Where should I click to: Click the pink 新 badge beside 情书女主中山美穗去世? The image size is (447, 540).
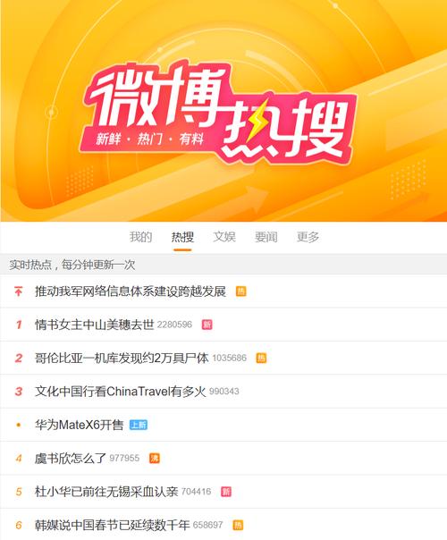click(x=207, y=325)
